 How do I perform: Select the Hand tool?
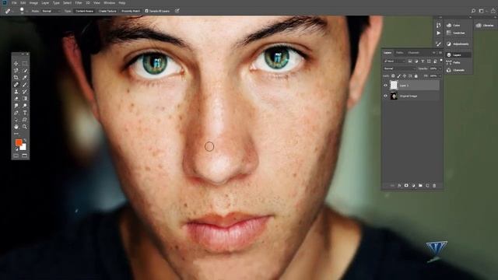coord(16,127)
